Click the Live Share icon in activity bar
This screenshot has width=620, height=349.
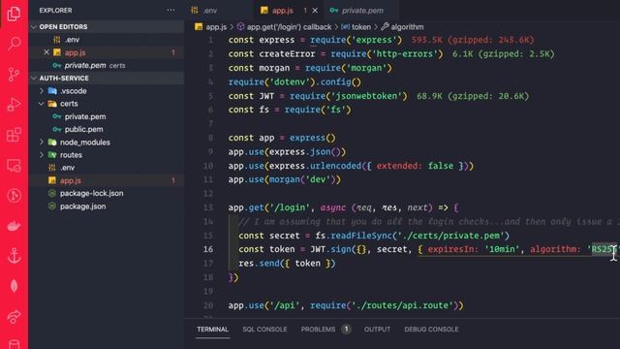pos(14,316)
